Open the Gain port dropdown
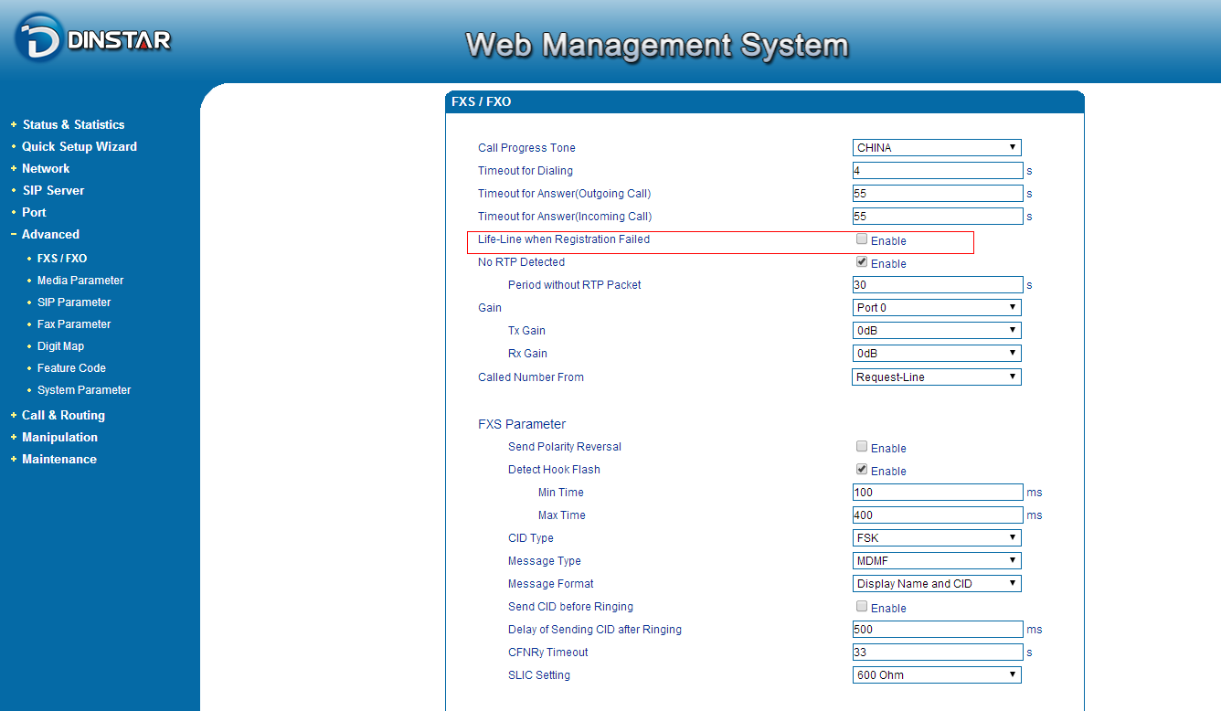 click(936, 308)
